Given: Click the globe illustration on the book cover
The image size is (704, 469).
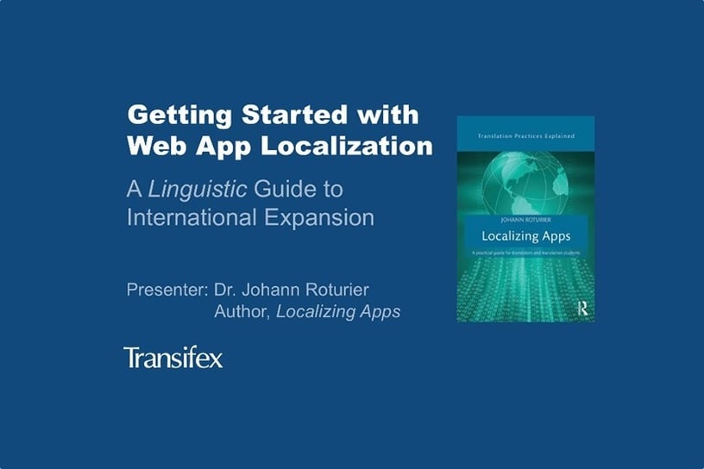Looking at the screenshot, I should pyautogui.click(x=525, y=184).
